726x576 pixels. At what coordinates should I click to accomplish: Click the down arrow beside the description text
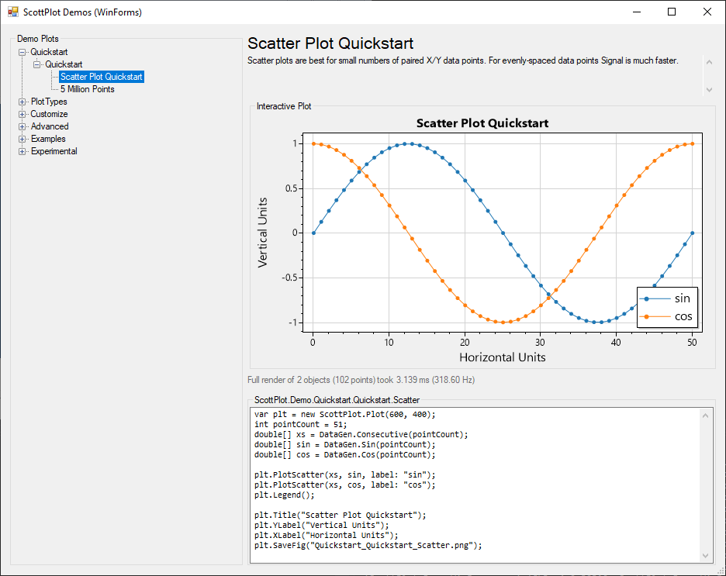tap(708, 90)
